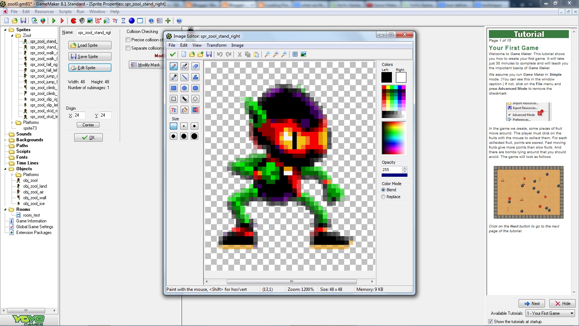Increase opacity with the up stepper arrow

click(x=405, y=168)
